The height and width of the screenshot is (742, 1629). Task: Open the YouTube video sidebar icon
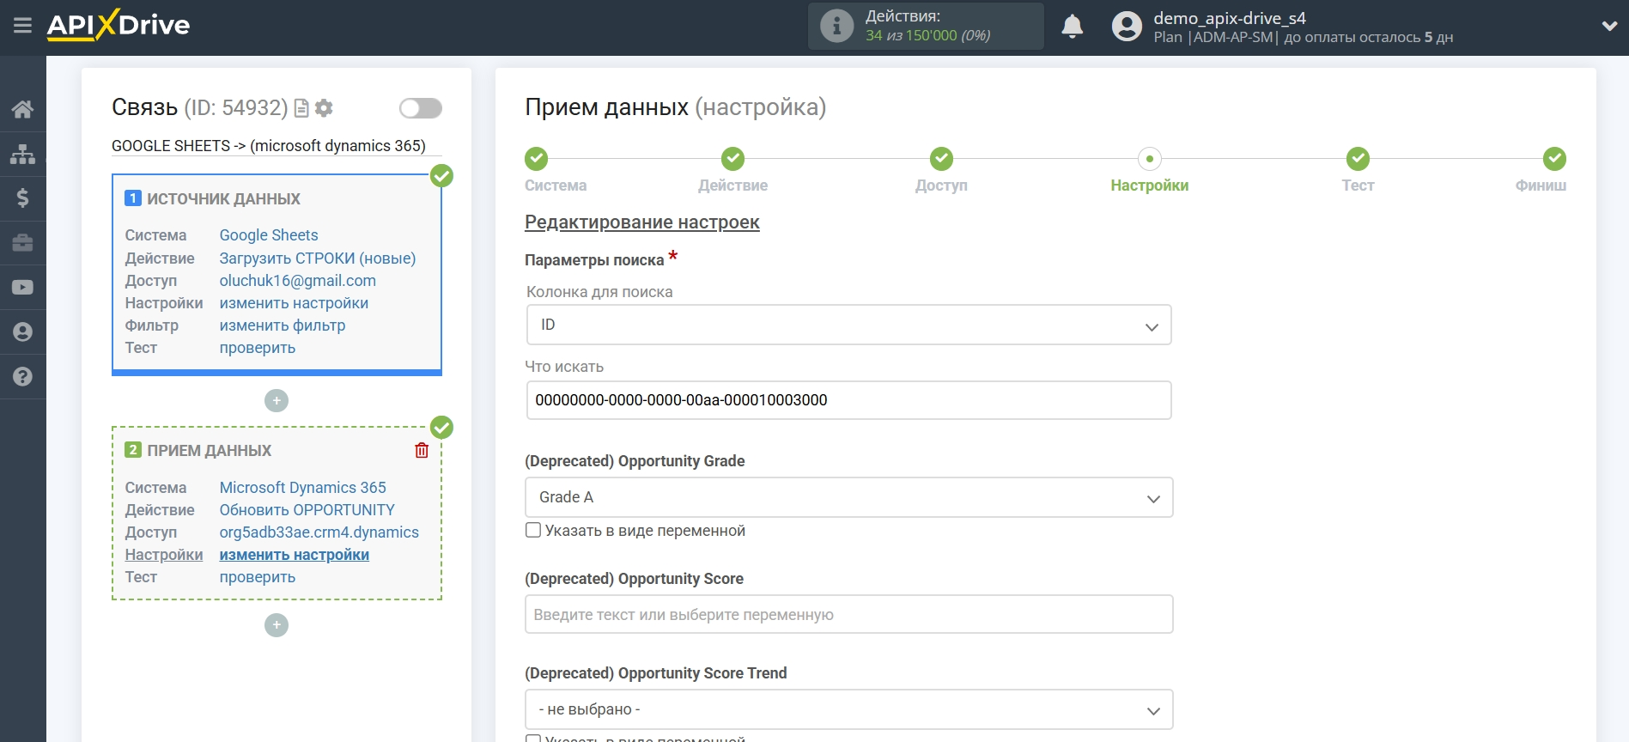click(x=23, y=288)
